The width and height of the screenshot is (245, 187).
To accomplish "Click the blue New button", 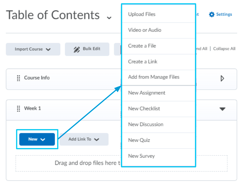I will tap(37, 139).
